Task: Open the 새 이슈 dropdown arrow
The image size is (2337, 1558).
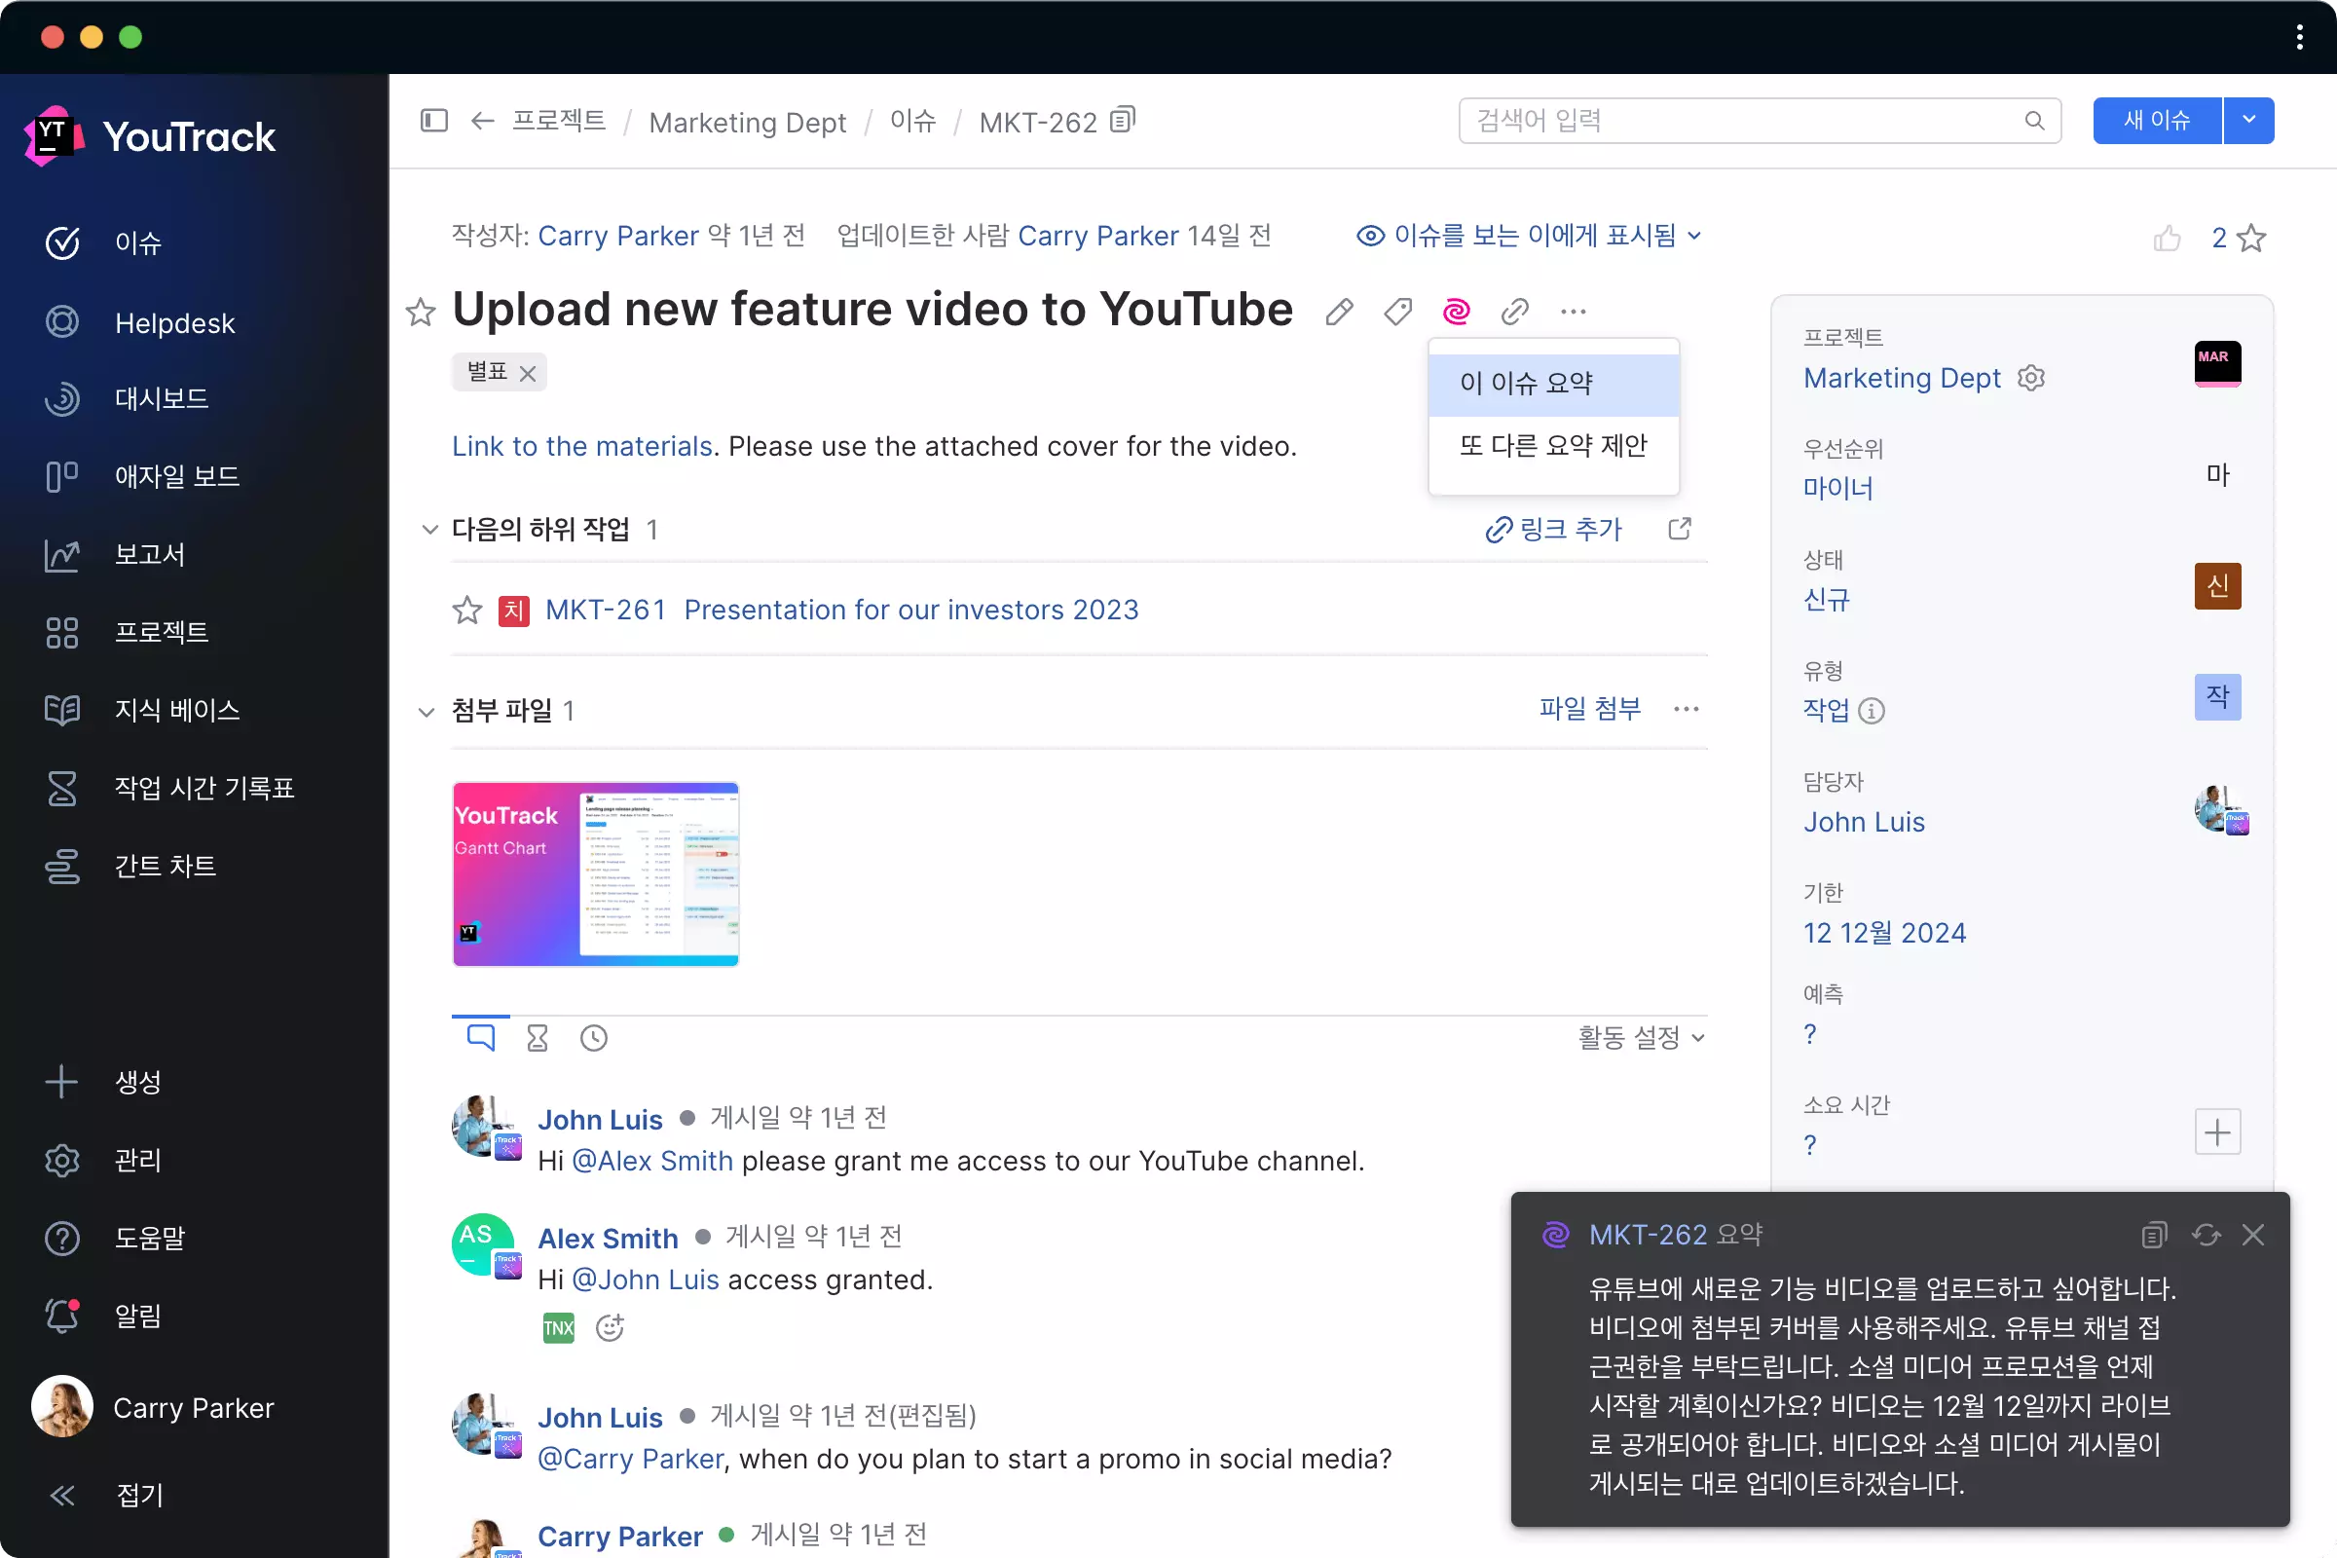Action: 2248,119
